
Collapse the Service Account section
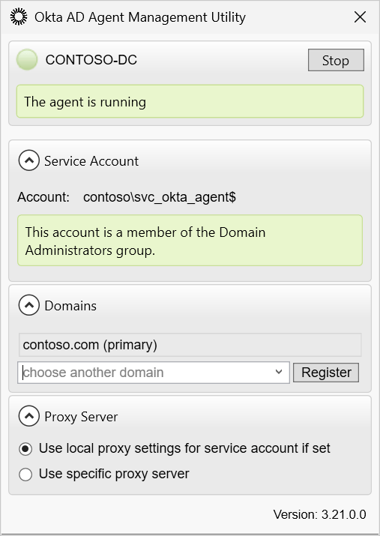pos(29,161)
